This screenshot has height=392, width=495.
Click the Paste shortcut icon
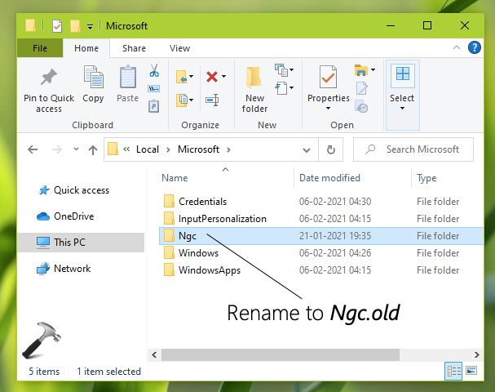[x=154, y=106]
